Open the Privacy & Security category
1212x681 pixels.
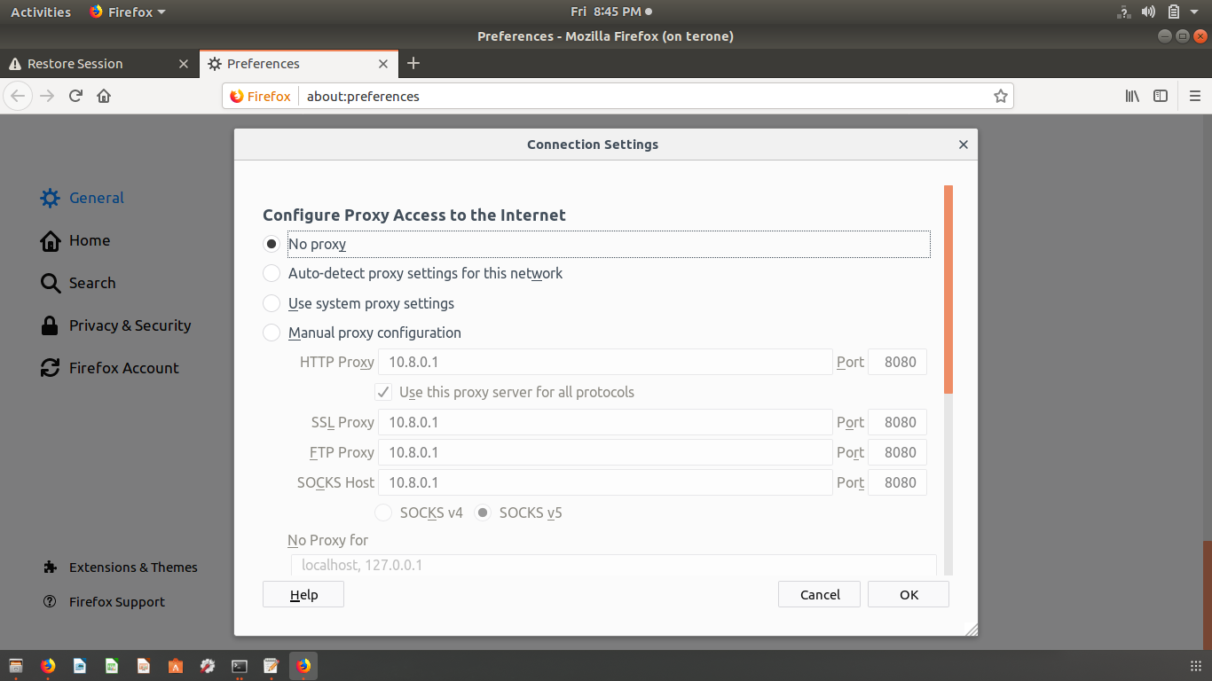[x=116, y=325]
